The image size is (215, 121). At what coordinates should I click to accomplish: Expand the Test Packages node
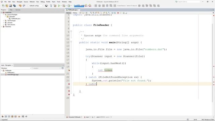tap(4, 21)
